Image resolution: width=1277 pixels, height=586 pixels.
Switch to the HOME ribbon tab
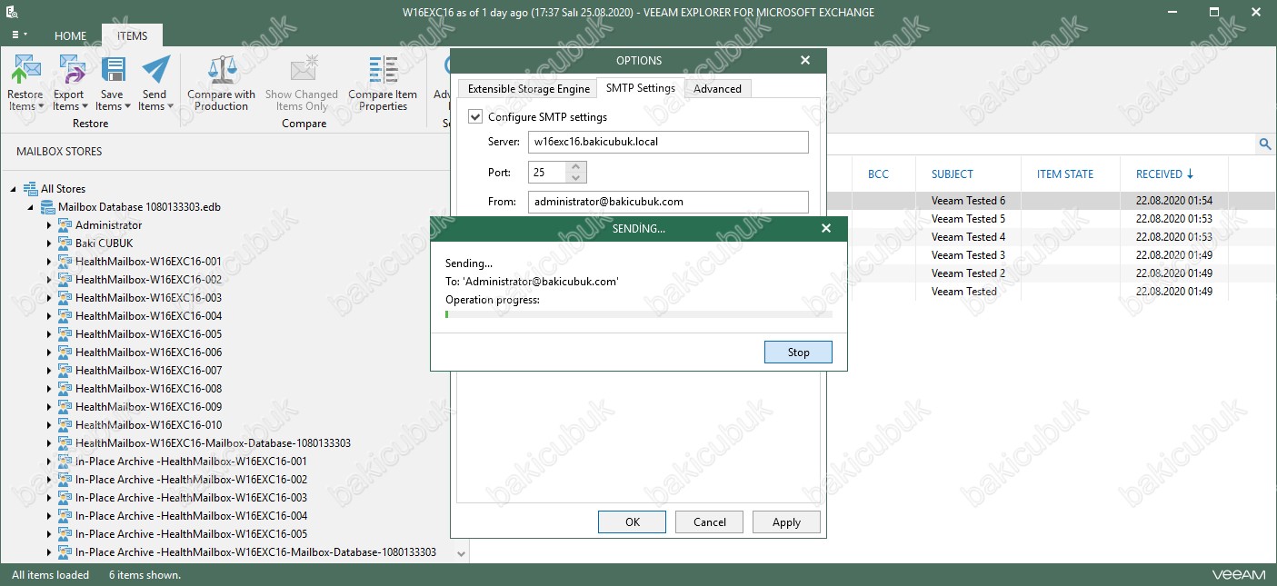tap(70, 36)
